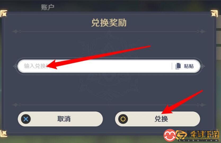
Task: Select the 账户 tab behind the dialog
Action: point(48,7)
